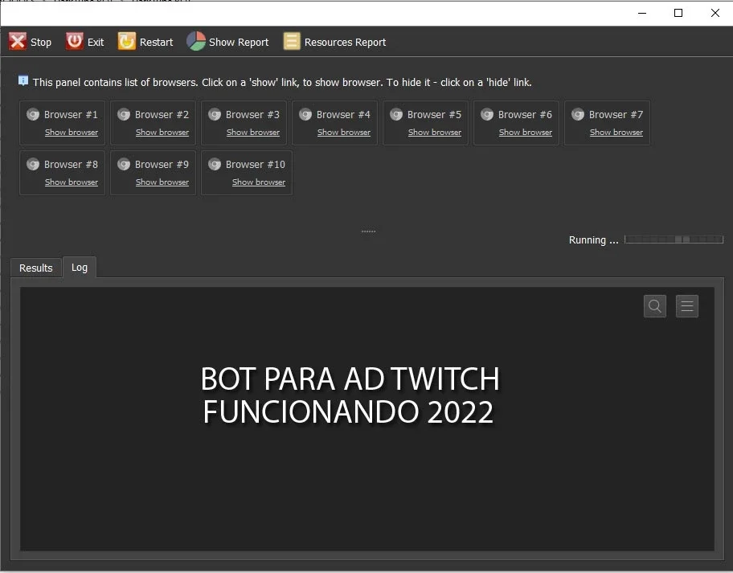The width and height of the screenshot is (733, 573).
Task: Show browser for Browser #5
Action: (435, 133)
